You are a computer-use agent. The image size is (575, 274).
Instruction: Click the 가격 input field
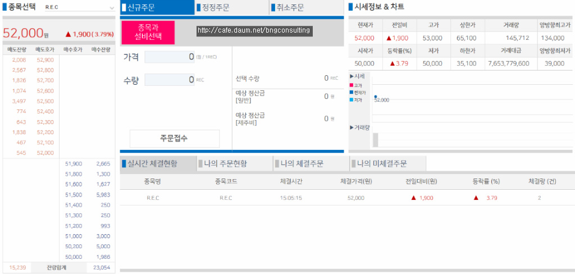[170, 57]
